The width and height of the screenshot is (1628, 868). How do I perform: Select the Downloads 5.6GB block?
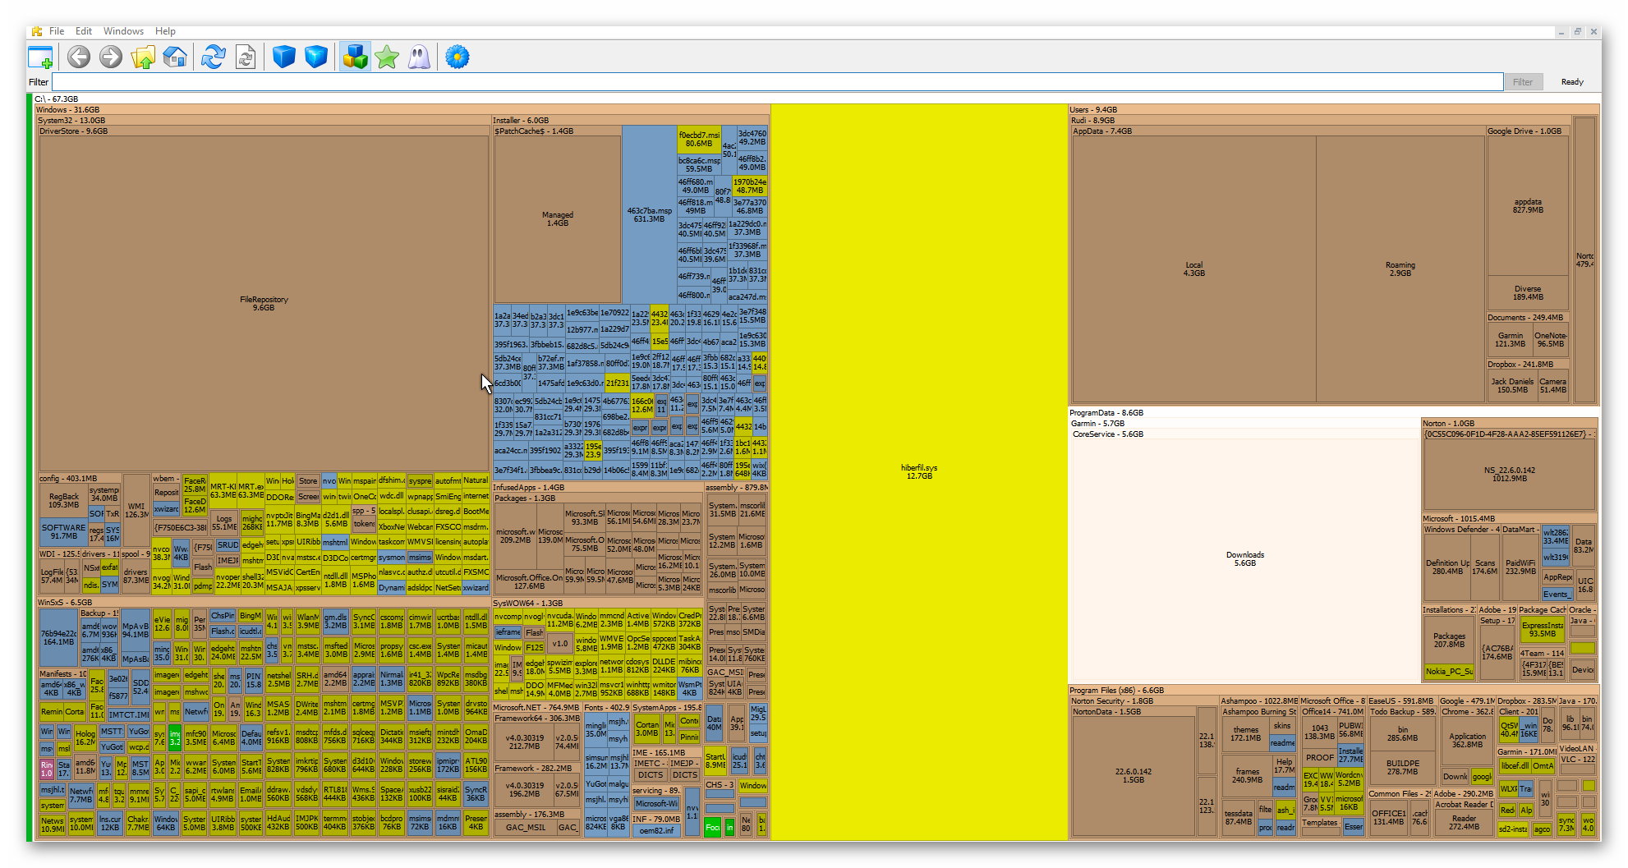pyautogui.click(x=1244, y=559)
